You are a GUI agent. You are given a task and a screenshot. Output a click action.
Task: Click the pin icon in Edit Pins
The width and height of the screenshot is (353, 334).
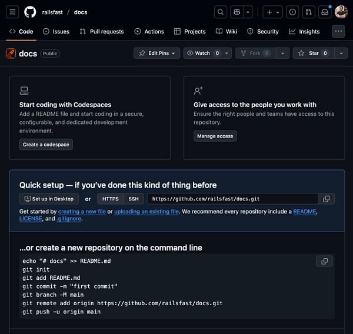tap(142, 53)
